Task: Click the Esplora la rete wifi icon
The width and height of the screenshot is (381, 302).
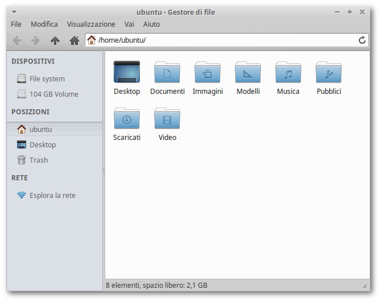Action: click(x=22, y=195)
